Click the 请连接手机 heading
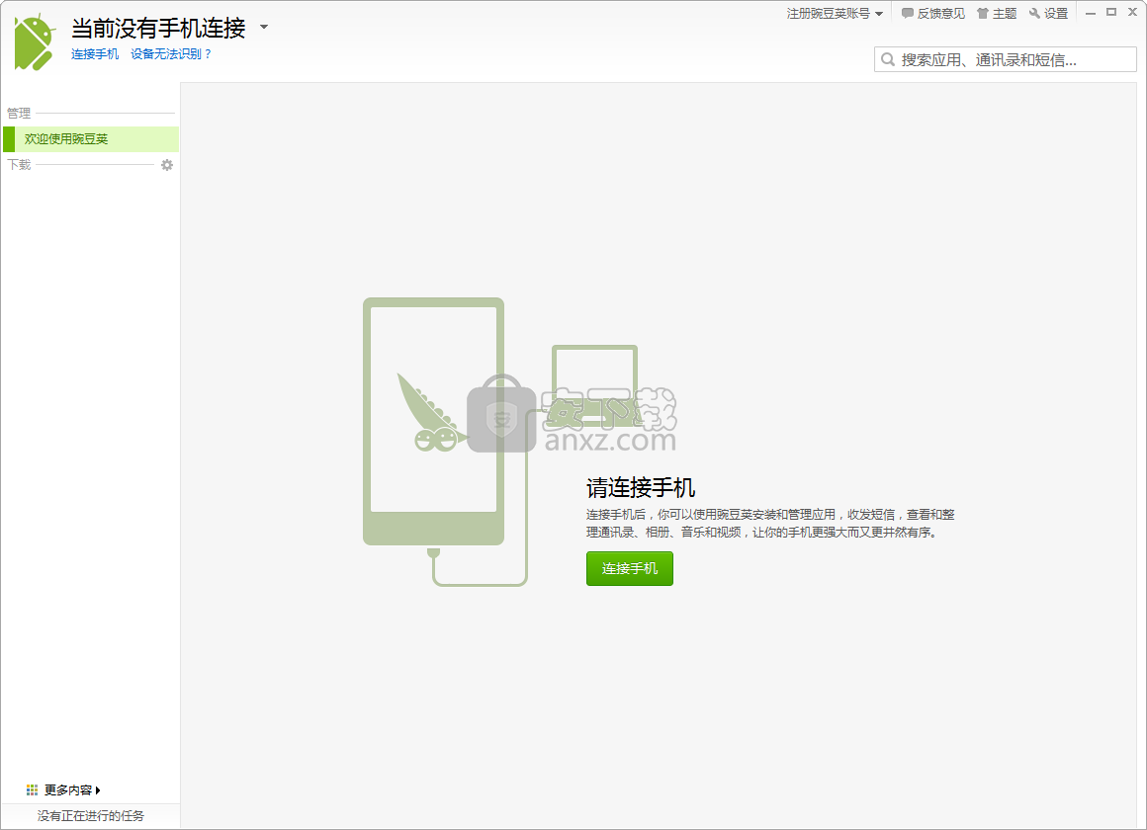Screen dimensions: 1147x830 (x=641, y=488)
